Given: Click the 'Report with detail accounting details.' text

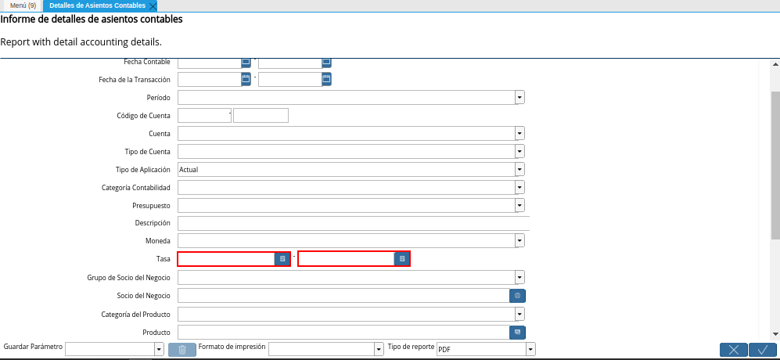Looking at the screenshot, I should [x=81, y=41].
